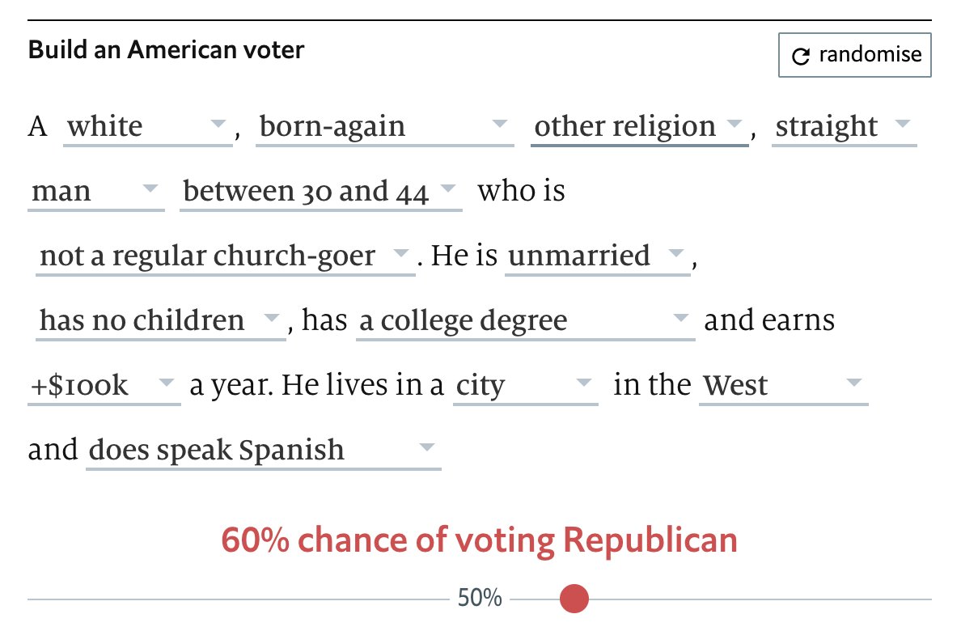Viewport: 961px width, 631px height.
Task: Change the straight sexual orientation dropdown
Action: click(843, 127)
